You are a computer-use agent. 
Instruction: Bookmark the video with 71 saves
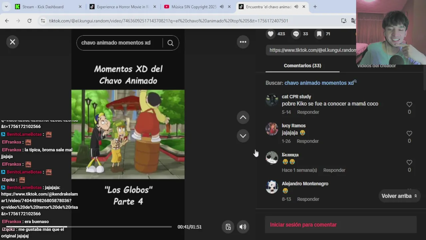click(319, 34)
